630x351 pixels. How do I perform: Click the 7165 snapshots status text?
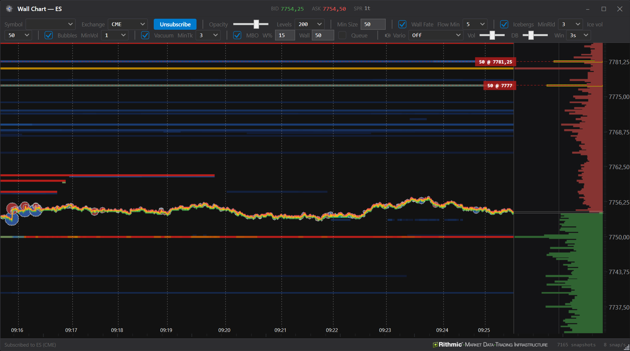[576, 345]
